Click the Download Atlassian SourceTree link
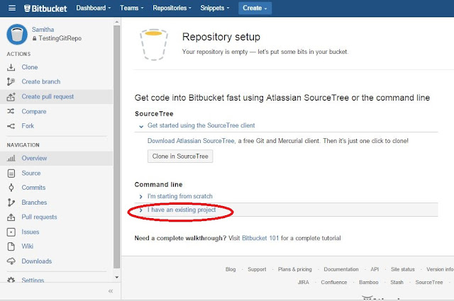The height and width of the screenshot is (301, 454). (192, 141)
